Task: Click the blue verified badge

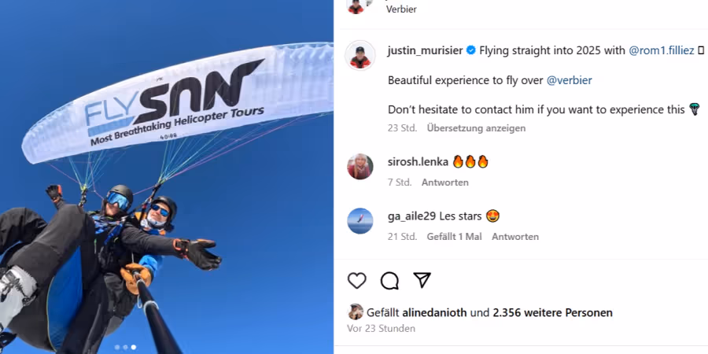Action: (x=471, y=50)
